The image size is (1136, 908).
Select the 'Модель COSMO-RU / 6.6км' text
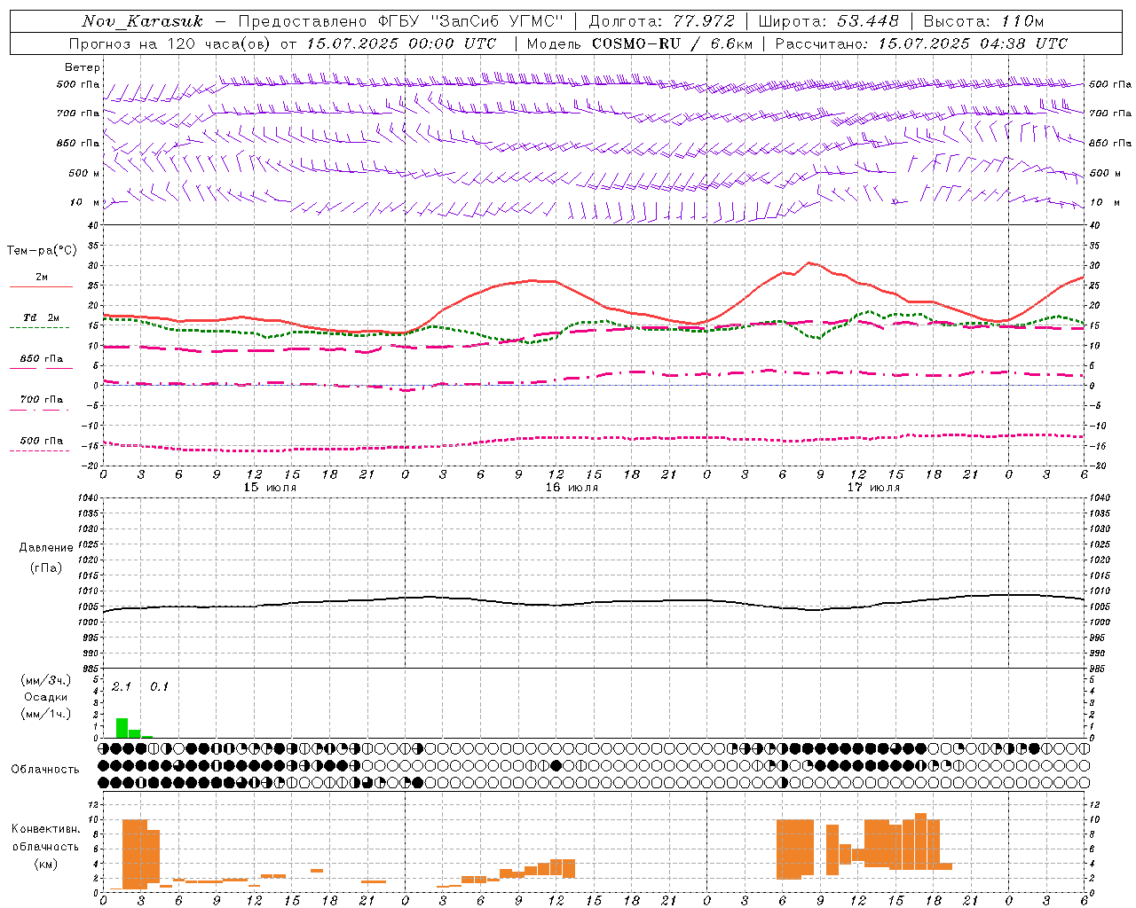coord(640,43)
